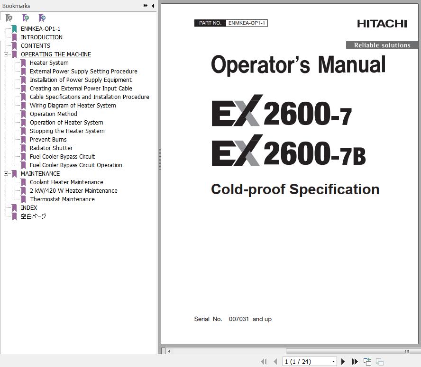This screenshot has height=367, width=421.
Task: Click the add new bookmark icon
Action: point(26,18)
